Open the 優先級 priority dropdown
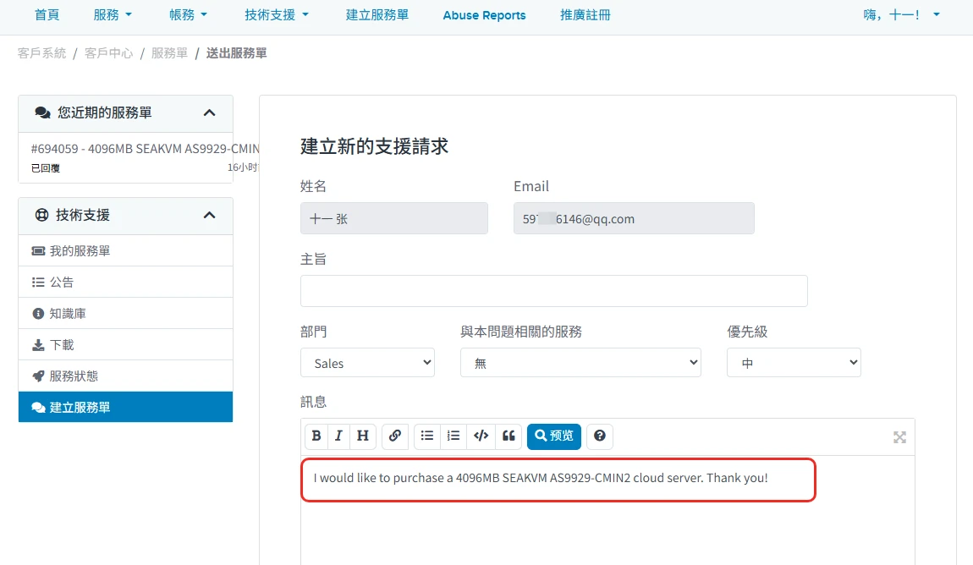 click(794, 363)
